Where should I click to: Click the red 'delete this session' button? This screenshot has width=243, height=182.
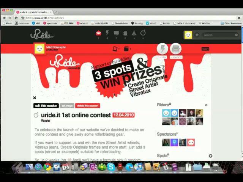[88, 106]
